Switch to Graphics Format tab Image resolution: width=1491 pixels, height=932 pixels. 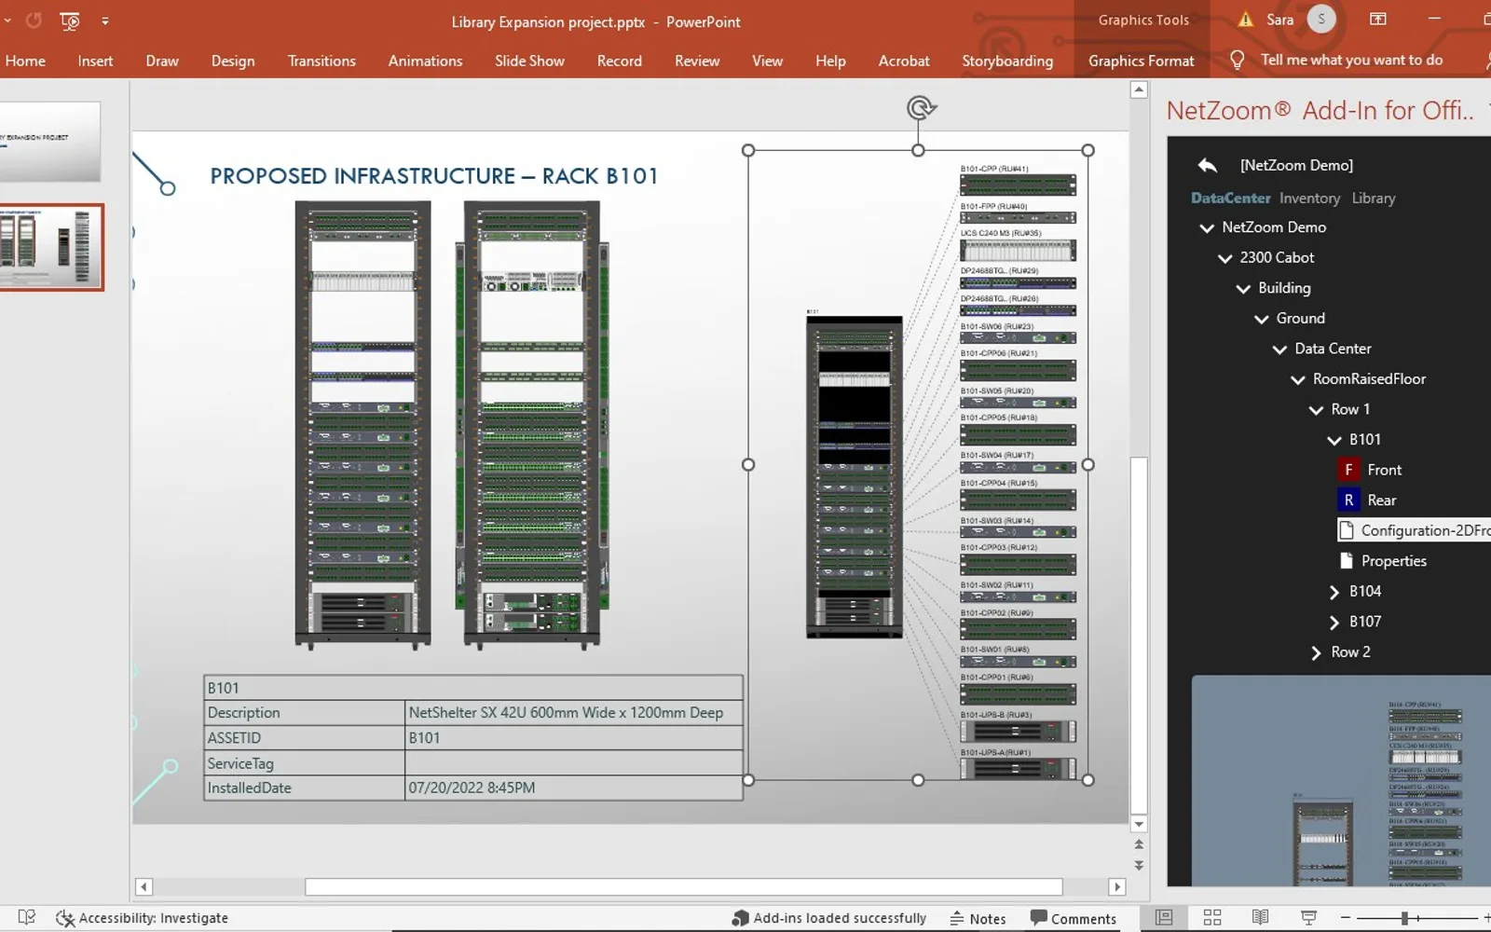pyautogui.click(x=1141, y=61)
